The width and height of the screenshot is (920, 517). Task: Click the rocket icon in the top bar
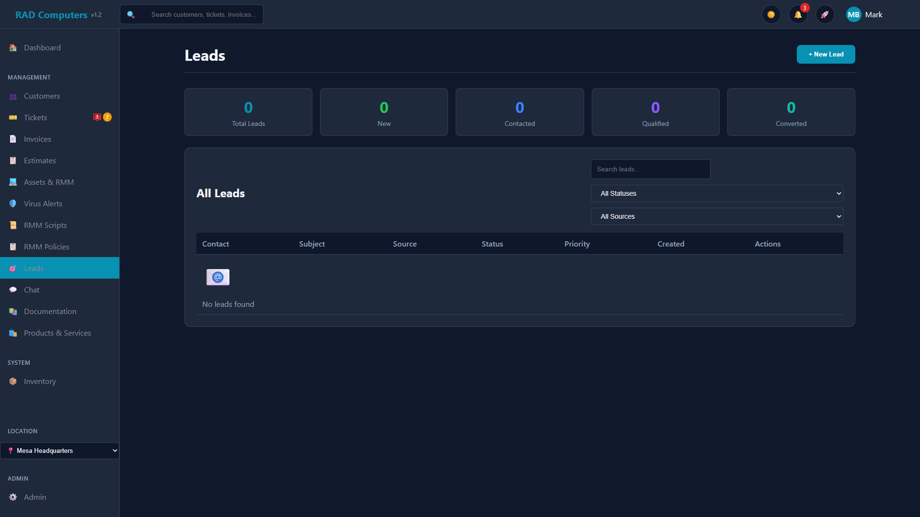(825, 14)
